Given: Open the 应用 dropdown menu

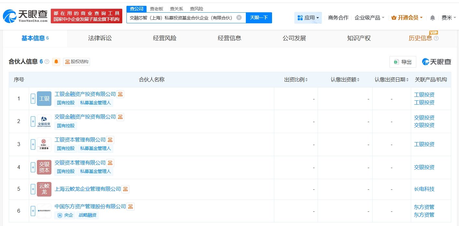Looking at the screenshot, I should (308, 18).
